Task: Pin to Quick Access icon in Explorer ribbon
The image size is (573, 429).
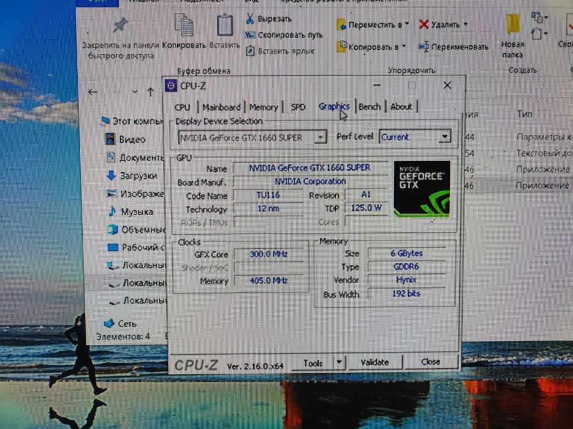Action: click(121, 26)
